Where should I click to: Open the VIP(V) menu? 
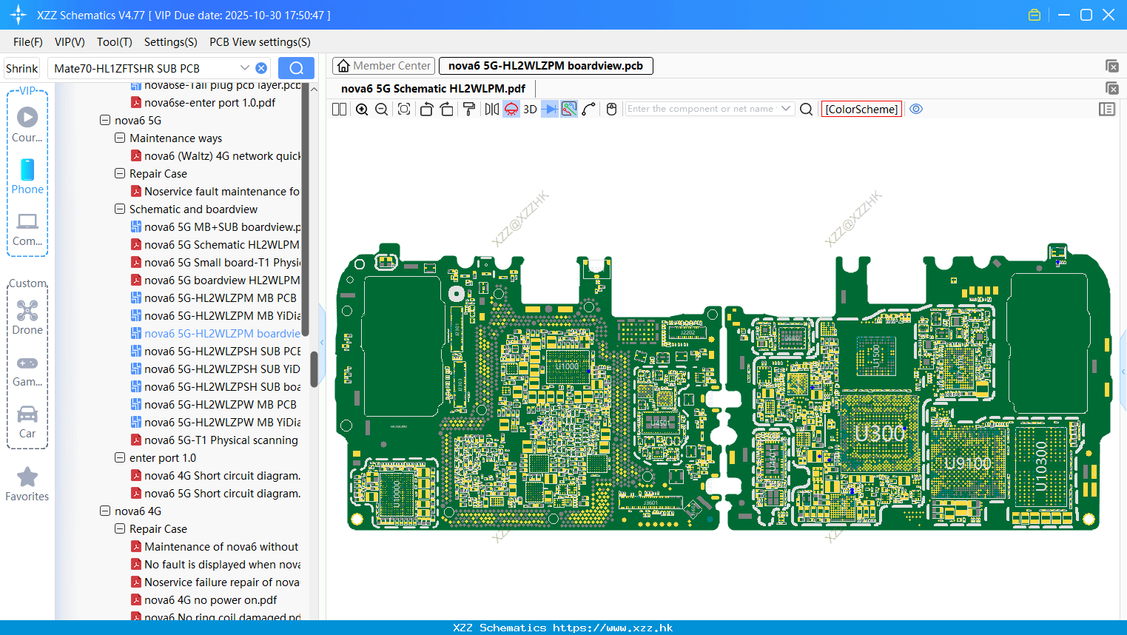(x=70, y=42)
